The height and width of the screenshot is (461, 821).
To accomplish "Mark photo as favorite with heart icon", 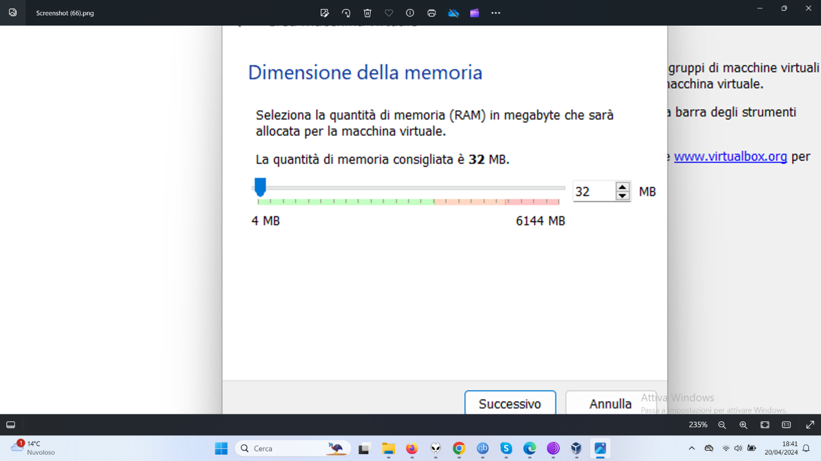I will [x=389, y=13].
